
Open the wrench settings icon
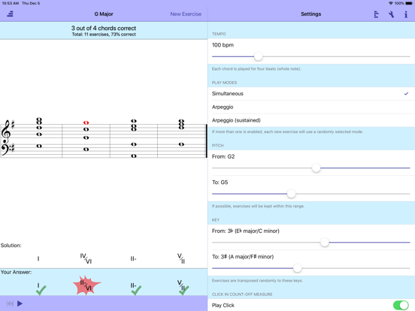click(x=391, y=14)
